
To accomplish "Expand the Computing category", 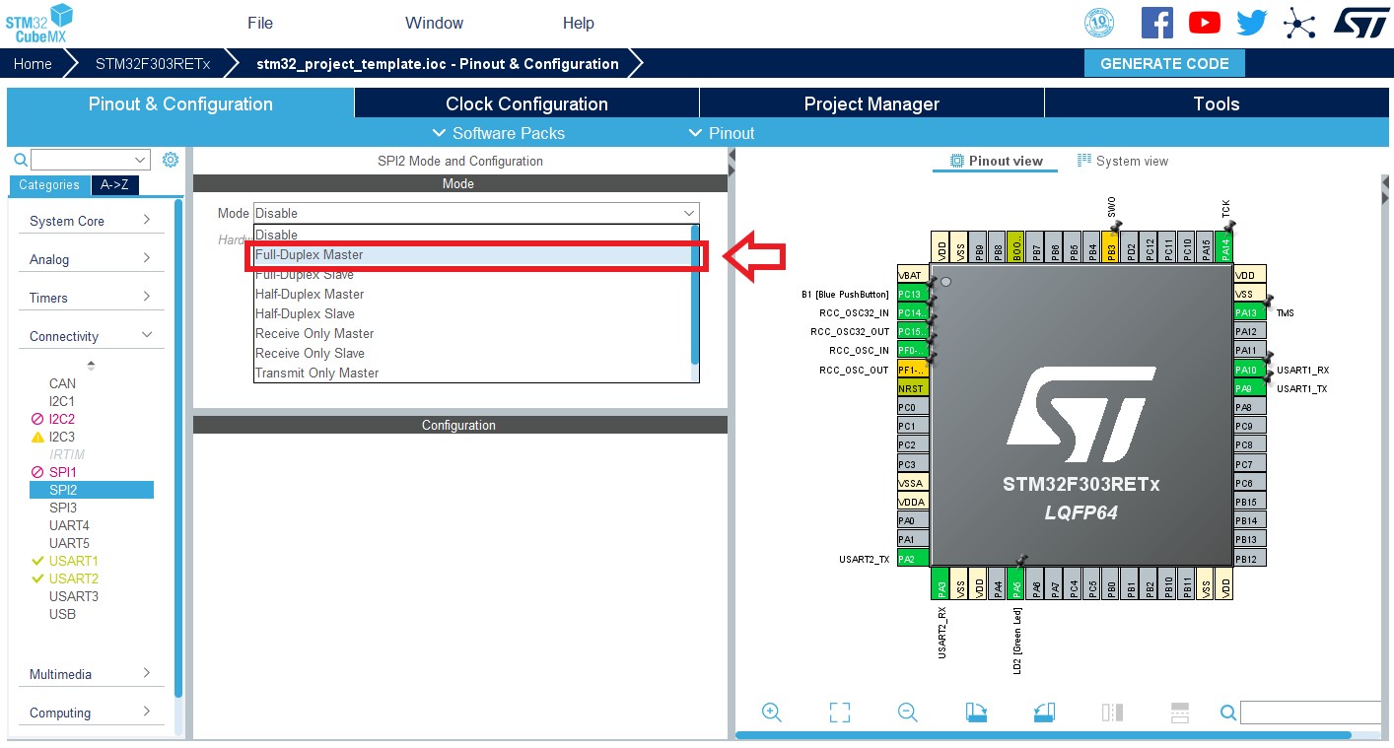I will 92,713.
